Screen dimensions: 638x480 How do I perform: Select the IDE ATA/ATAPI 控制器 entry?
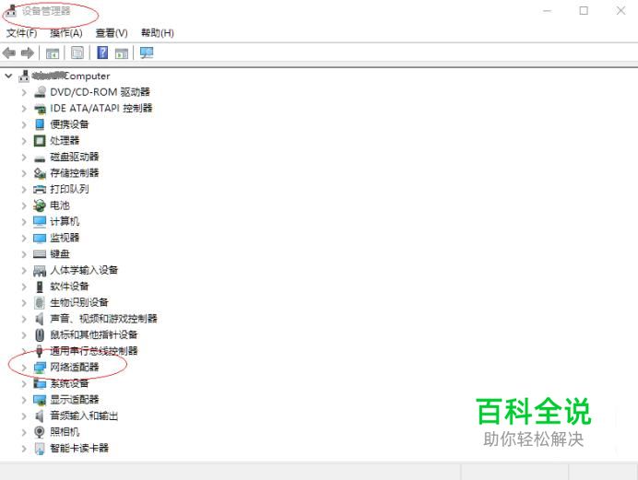coord(100,108)
